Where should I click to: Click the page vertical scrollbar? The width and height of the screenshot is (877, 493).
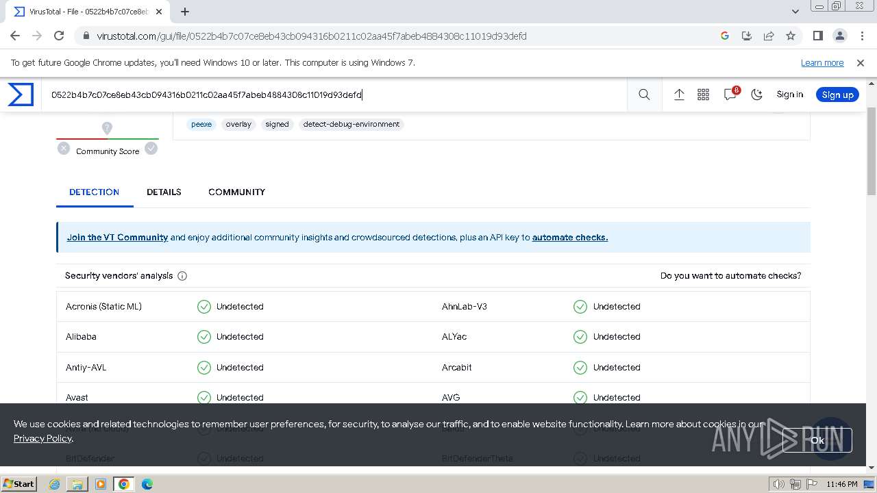pos(871,151)
